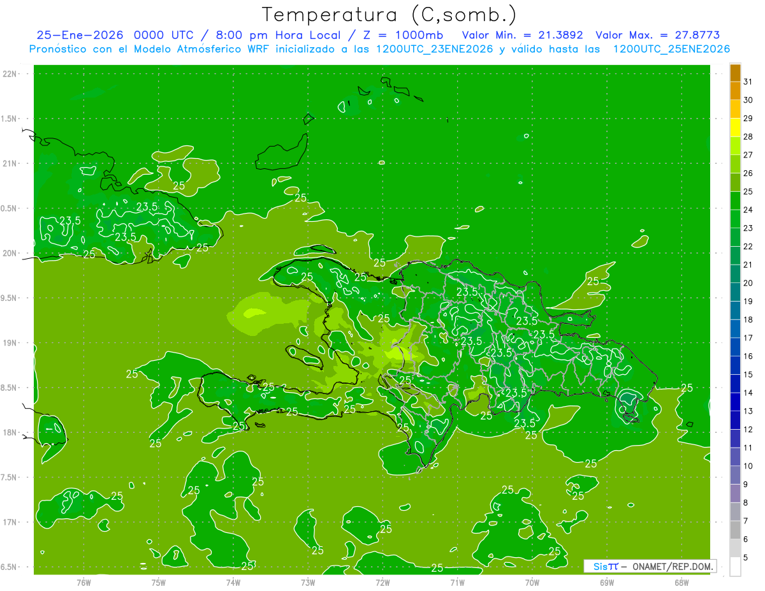Click the 69W longitude axis label
Image resolution: width=765 pixels, height=591 pixels.
pos(606,583)
